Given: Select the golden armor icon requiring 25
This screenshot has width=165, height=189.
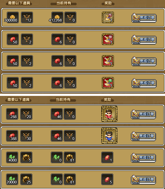Looking at the screenshot, I should pyautogui.click(x=26, y=179).
